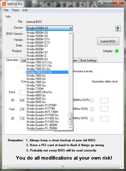Click device list scrollbar up arrow
The height and width of the screenshot is (171, 126).
pyautogui.click(x=71, y=33)
